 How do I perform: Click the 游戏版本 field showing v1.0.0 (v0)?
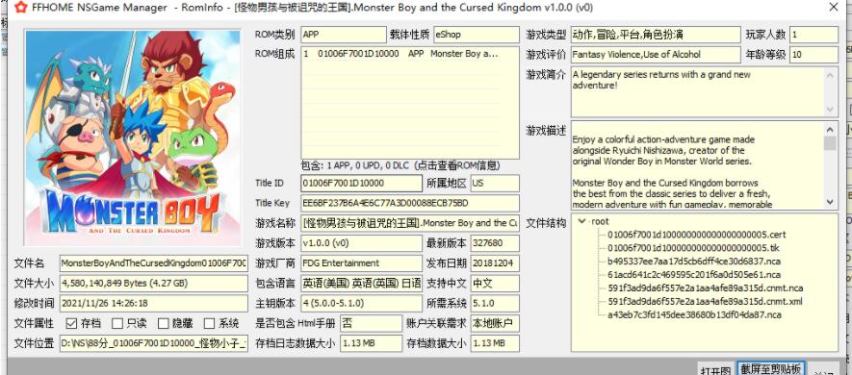click(x=361, y=243)
